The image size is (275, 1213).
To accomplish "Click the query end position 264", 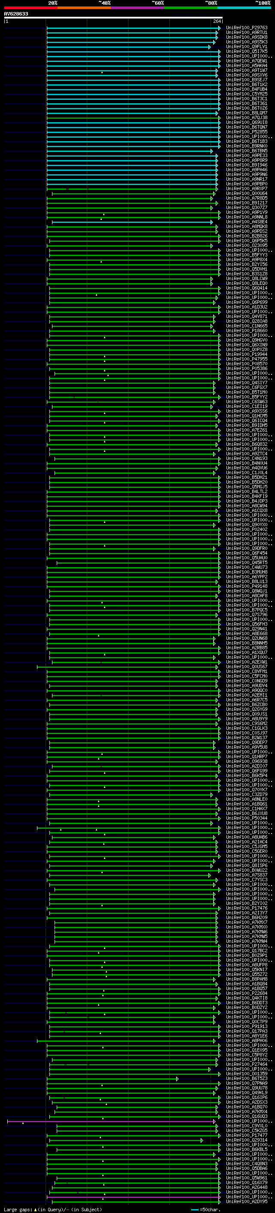I will click(217, 21).
